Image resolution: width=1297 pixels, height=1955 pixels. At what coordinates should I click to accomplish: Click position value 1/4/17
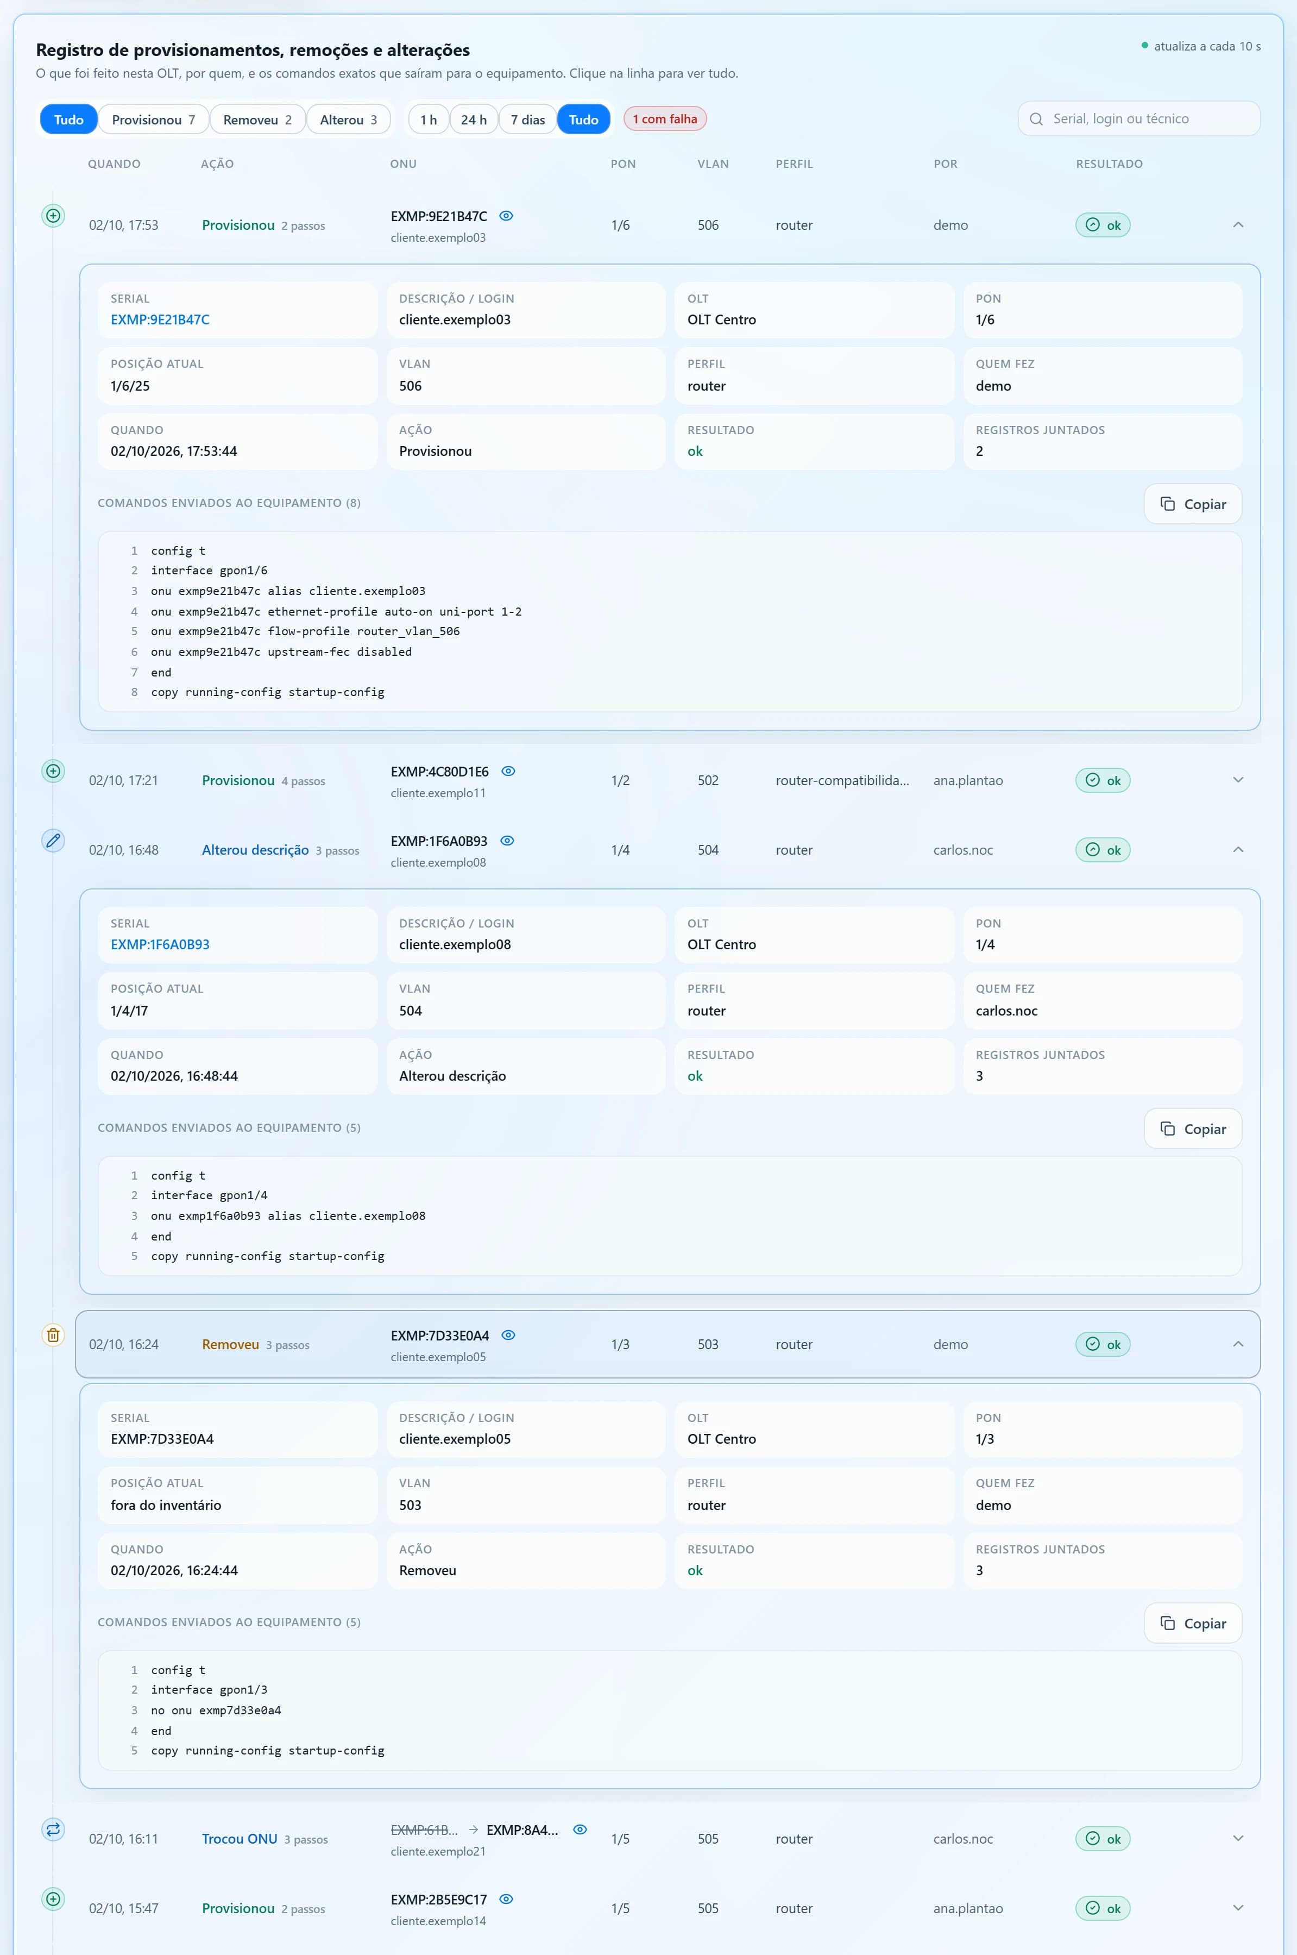(x=129, y=1010)
